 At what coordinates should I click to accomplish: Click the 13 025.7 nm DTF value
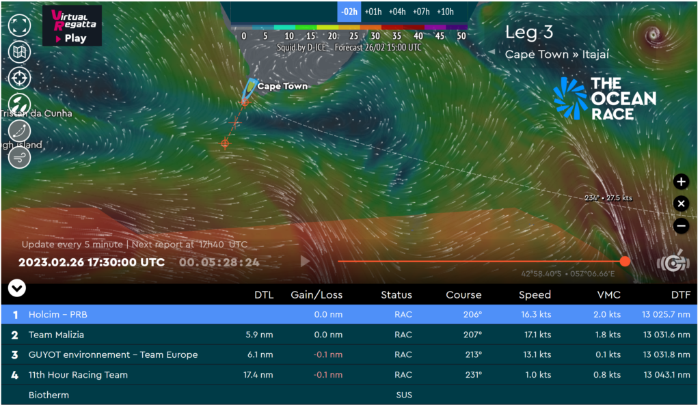point(666,314)
